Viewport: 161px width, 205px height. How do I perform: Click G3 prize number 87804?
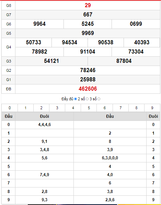coord(124,61)
